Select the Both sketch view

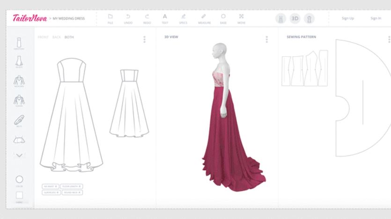pos(69,37)
